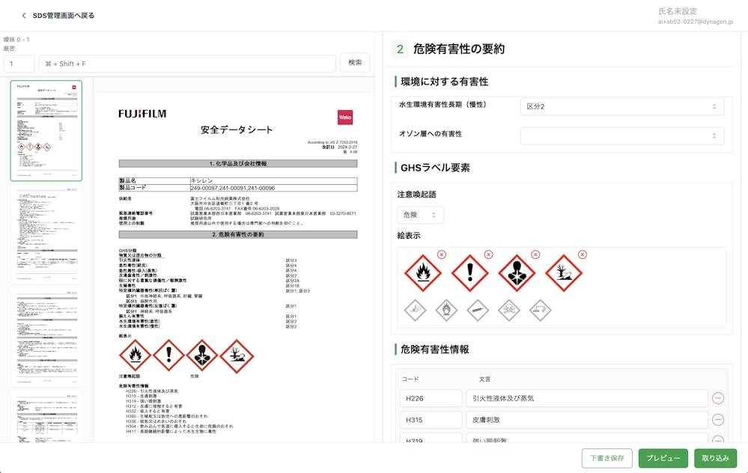Click the 危険有害性情報 subsection heading in form
The image size is (748, 473).
pyautogui.click(x=434, y=350)
